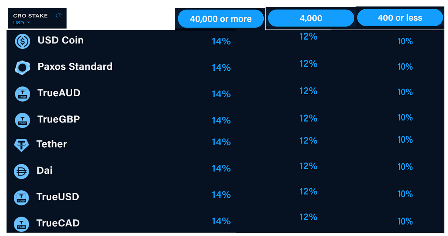The height and width of the screenshot is (236, 448).
Task: Select the TrueGBP coin icon
Action: point(22,120)
